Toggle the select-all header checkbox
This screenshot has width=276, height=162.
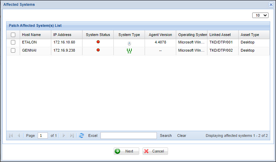click(x=13, y=35)
